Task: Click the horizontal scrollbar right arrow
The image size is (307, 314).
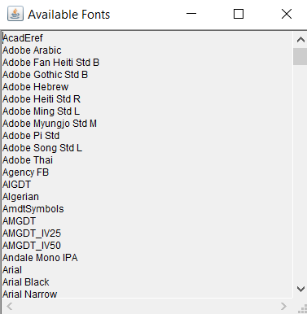Action: click(283, 306)
